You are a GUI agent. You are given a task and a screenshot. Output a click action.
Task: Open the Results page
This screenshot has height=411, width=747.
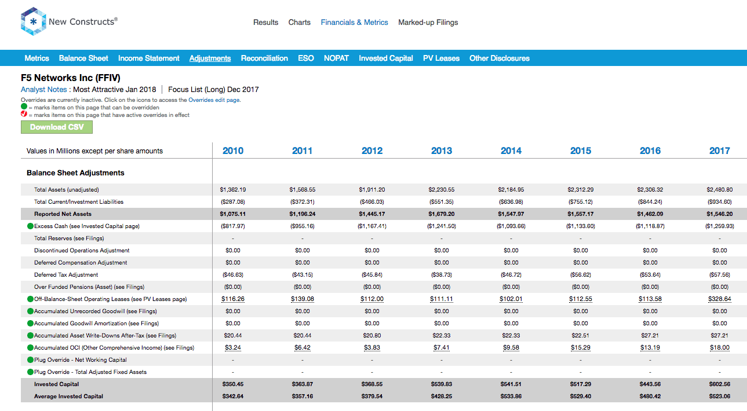tap(266, 23)
